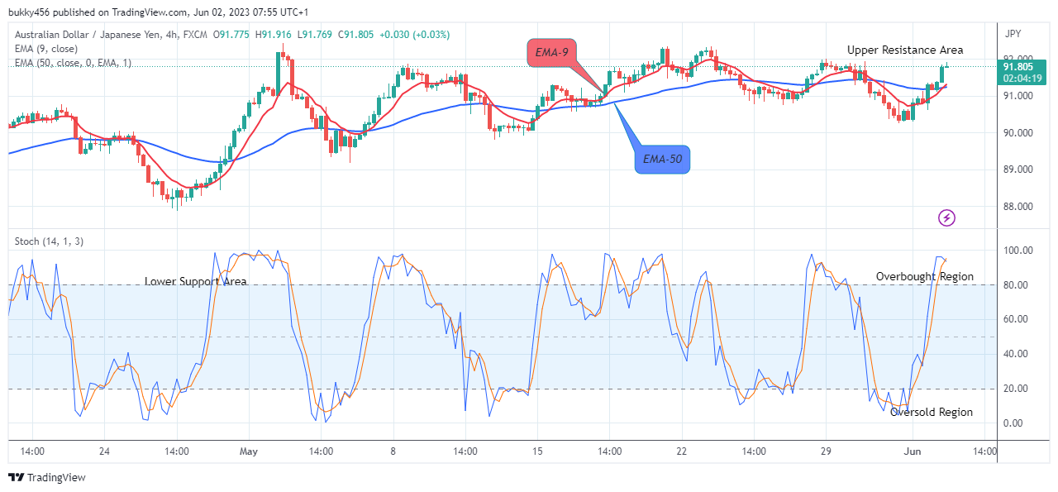Click the May date on time axis
Screen dimensions: 1058x492
249,451
